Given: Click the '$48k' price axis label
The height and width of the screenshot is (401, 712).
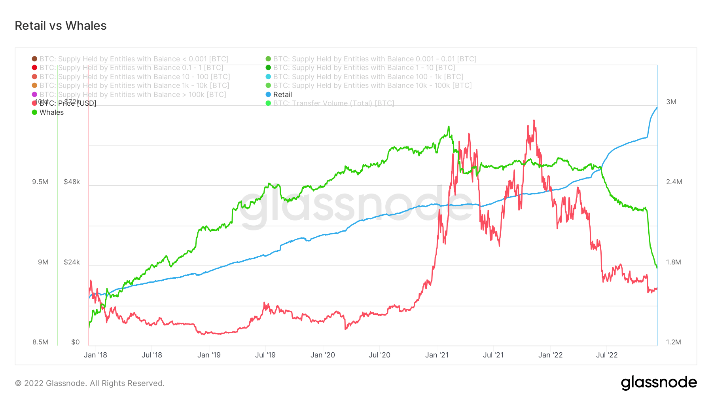Looking at the screenshot, I should coord(72,182).
